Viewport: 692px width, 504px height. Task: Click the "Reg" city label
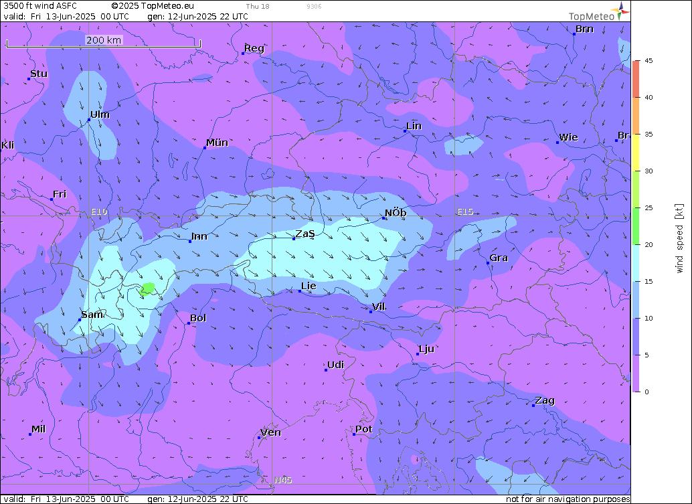[254, 49]
